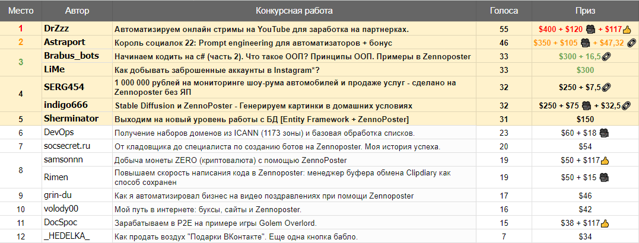Click the chain link icon in Astraport's prize

click(631, 43)
